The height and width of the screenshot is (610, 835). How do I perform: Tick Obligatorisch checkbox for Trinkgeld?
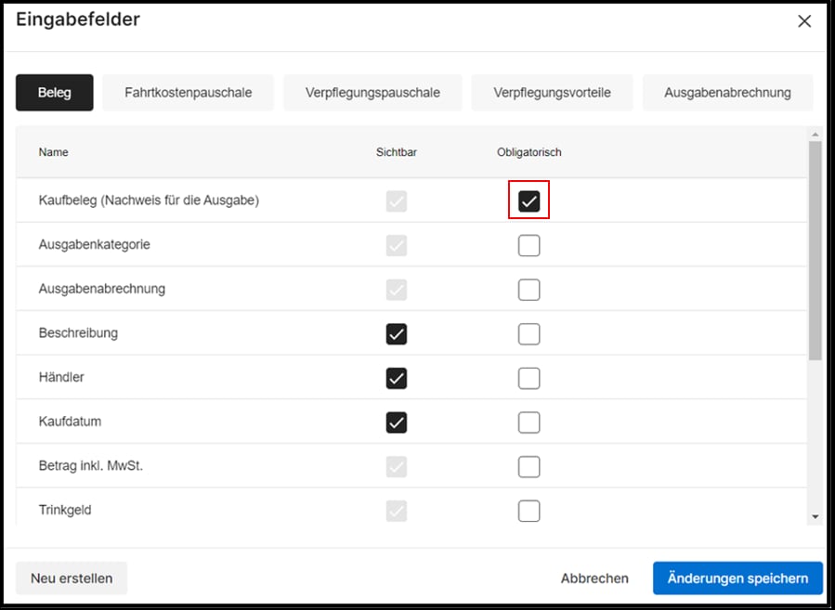528,511
